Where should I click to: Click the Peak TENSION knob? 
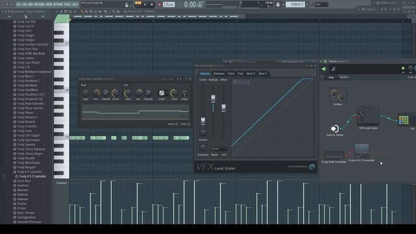(105, 93)
